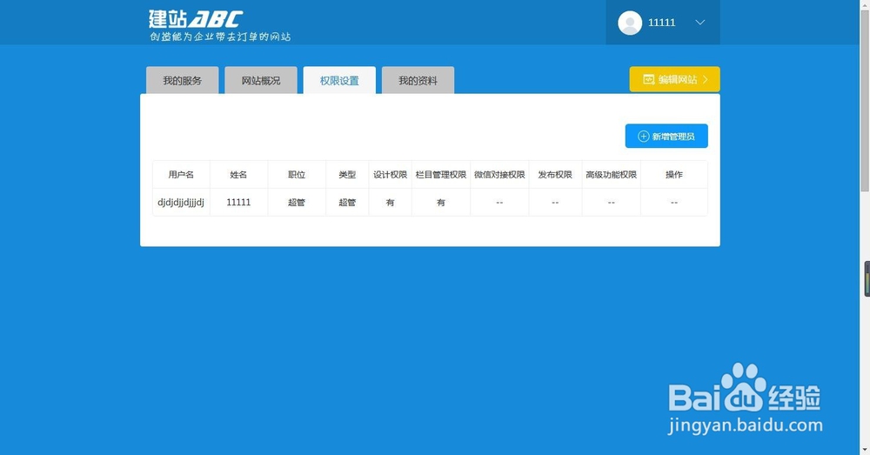Click the 超管 cell under 类型
The image size is (870, 455).
[347, 202]
